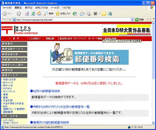Click the Messenger toolbar icon
The width and height of the screenshot is (156, 130).
point(110,14)
